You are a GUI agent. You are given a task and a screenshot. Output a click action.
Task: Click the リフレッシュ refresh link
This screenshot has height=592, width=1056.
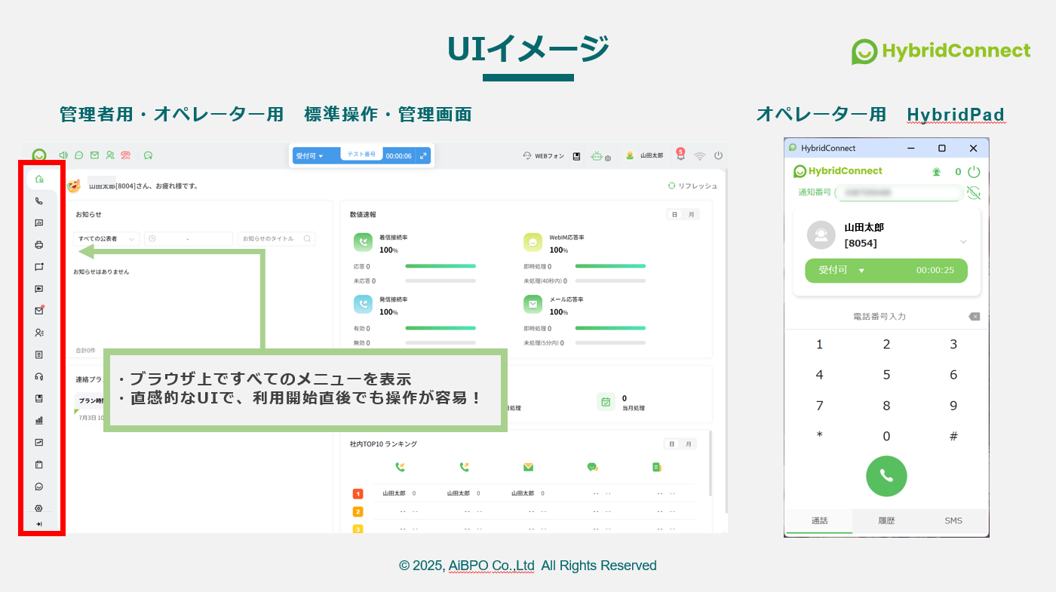click(692, 186)
